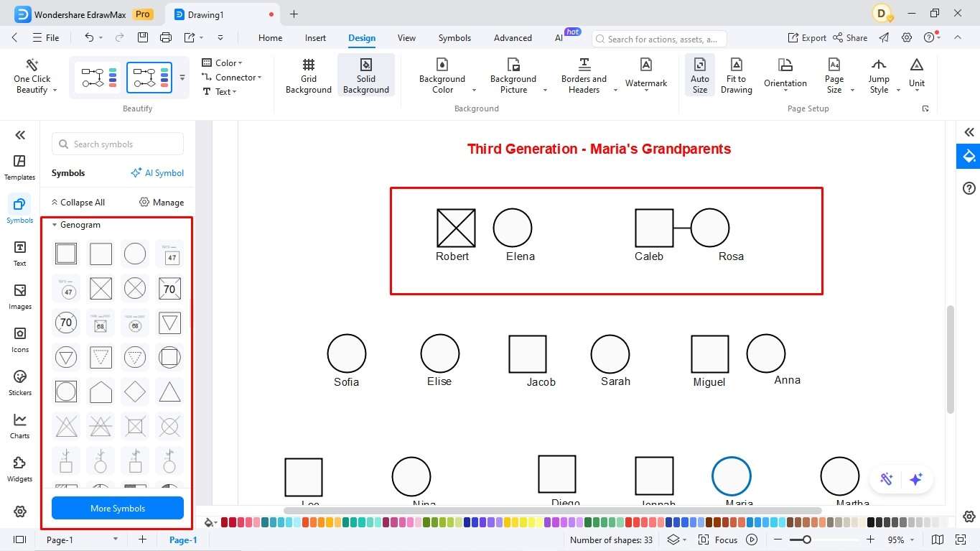
Task: Open the AI ribbon tab
Action: tap(559, 38)
